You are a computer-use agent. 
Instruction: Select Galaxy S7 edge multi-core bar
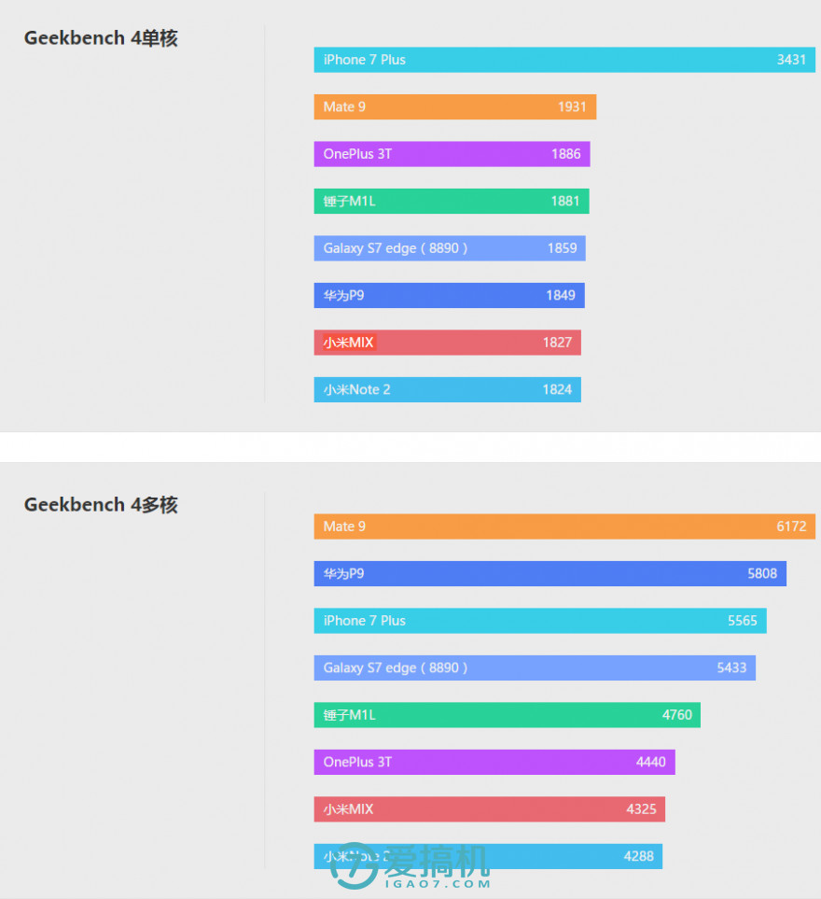tap(535, 668)
